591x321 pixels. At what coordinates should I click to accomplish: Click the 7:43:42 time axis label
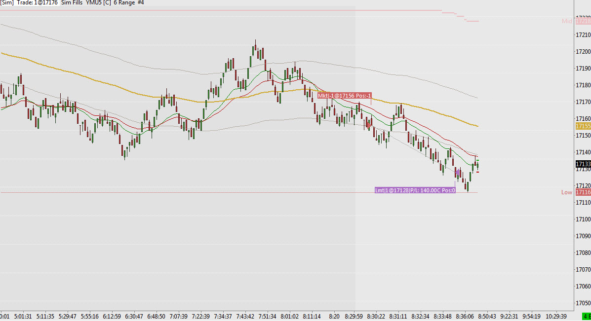click(245, 317)
